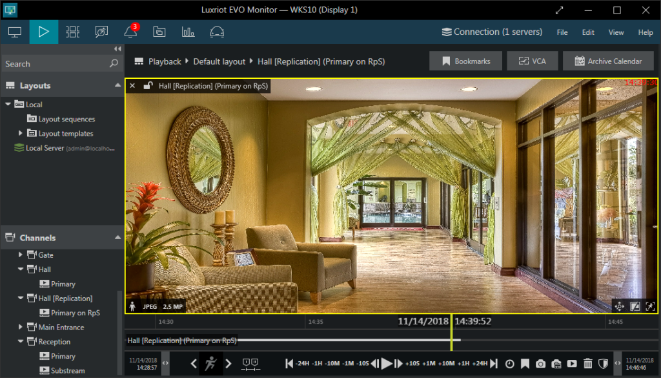Open the archive search magnifier tab

click(x=101, y=32)
